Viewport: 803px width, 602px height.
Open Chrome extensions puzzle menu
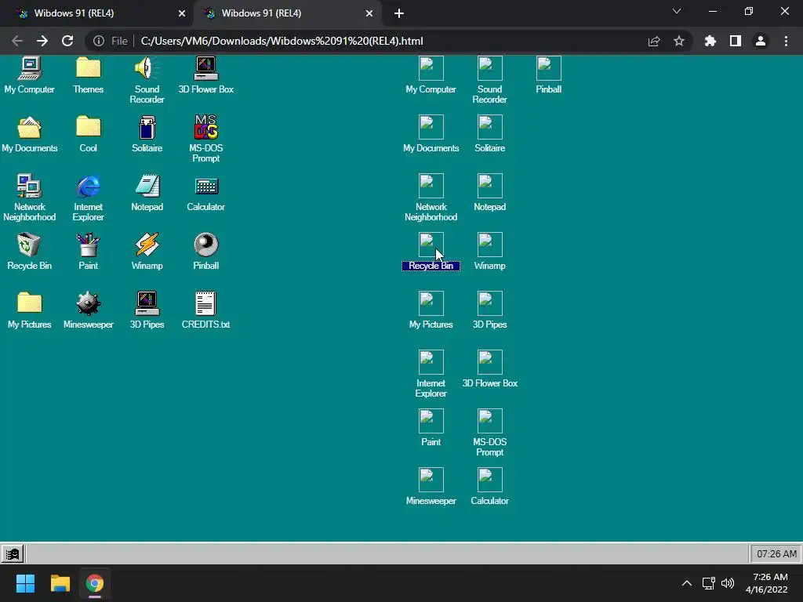(710, 41)
